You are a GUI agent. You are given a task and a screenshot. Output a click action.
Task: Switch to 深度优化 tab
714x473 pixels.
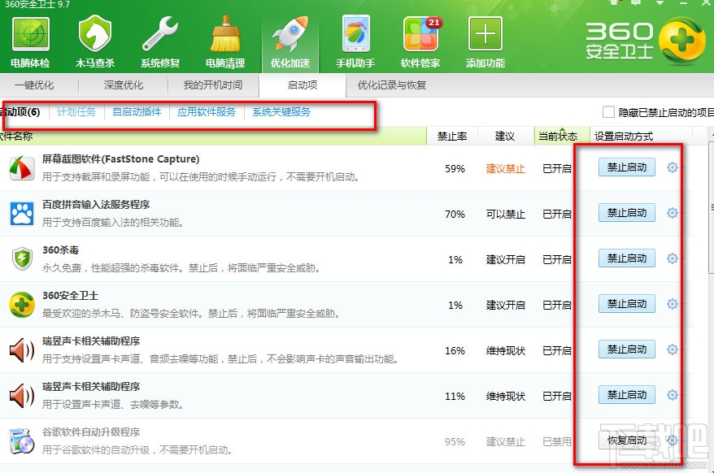123,85
